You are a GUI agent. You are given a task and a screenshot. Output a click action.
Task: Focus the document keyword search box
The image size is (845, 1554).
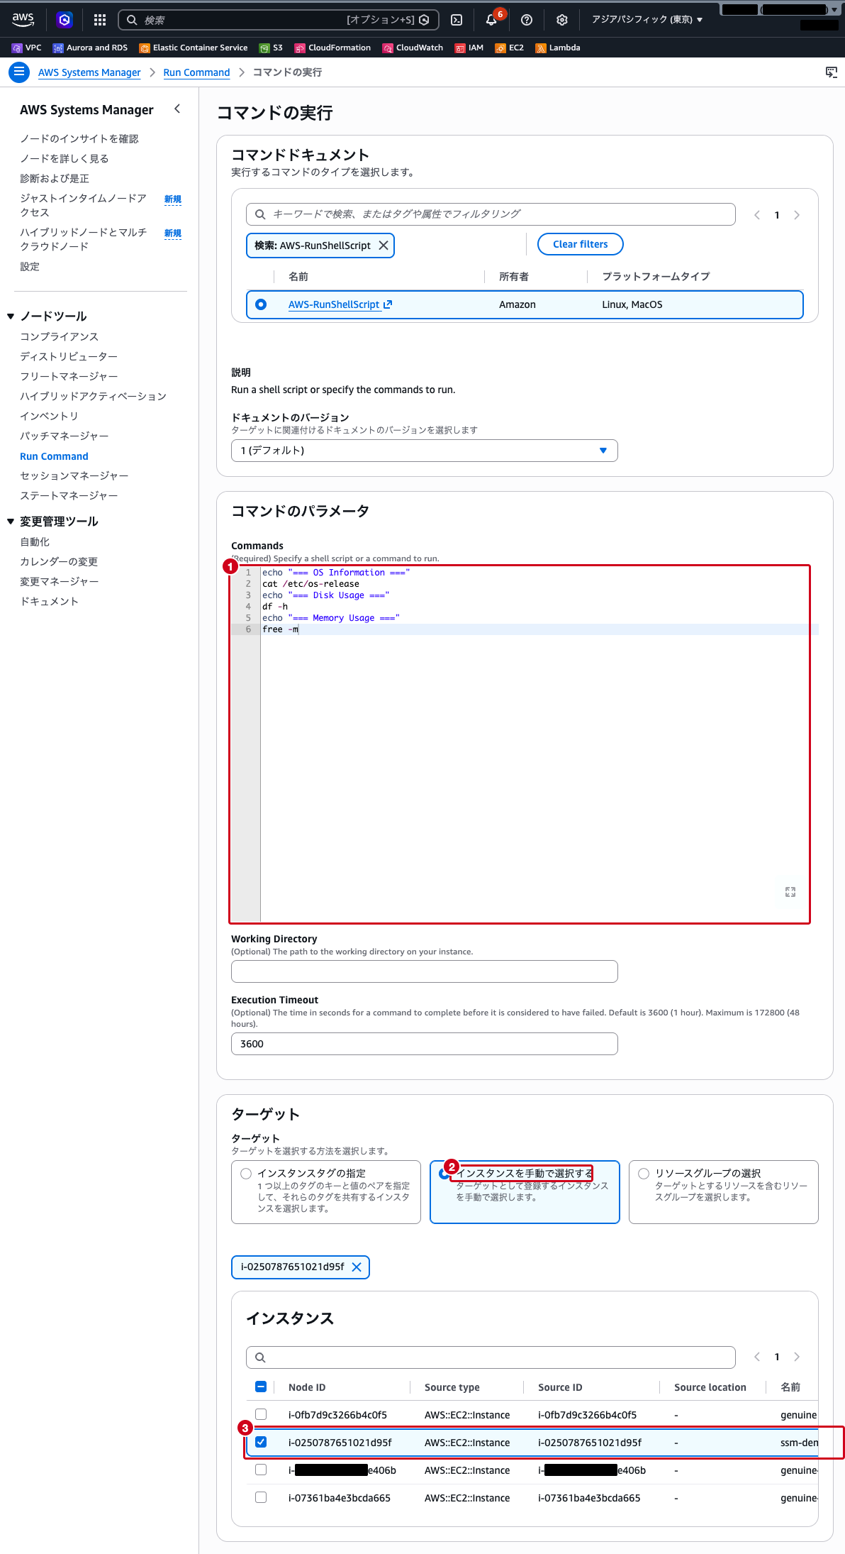491,214
